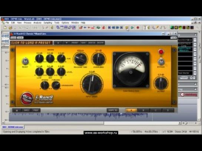Toggle the BYPASS switch on the limiter
Viewport: 202px width, 151px height.
[161, 61]
